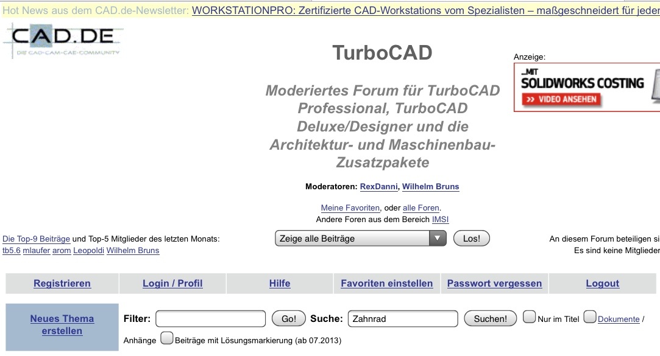Open member tb5.6 profile link
The height and width of the screenshot is (356, 660).
tap(12, 251)
